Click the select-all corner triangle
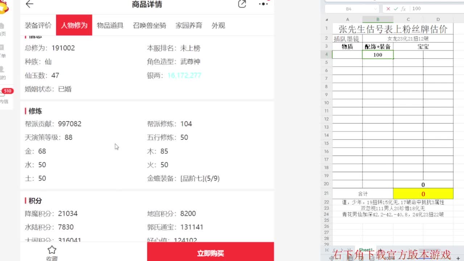Screen dimensions: 464x261 pos(327,20)
